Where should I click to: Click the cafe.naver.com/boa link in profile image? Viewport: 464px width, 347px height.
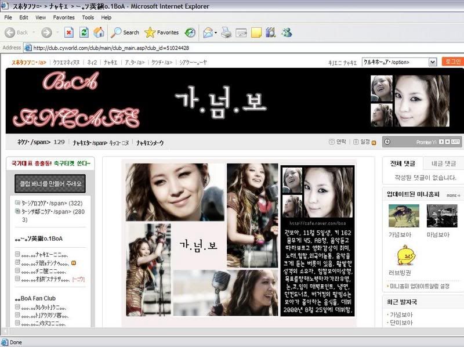click(x=317, y=223)
